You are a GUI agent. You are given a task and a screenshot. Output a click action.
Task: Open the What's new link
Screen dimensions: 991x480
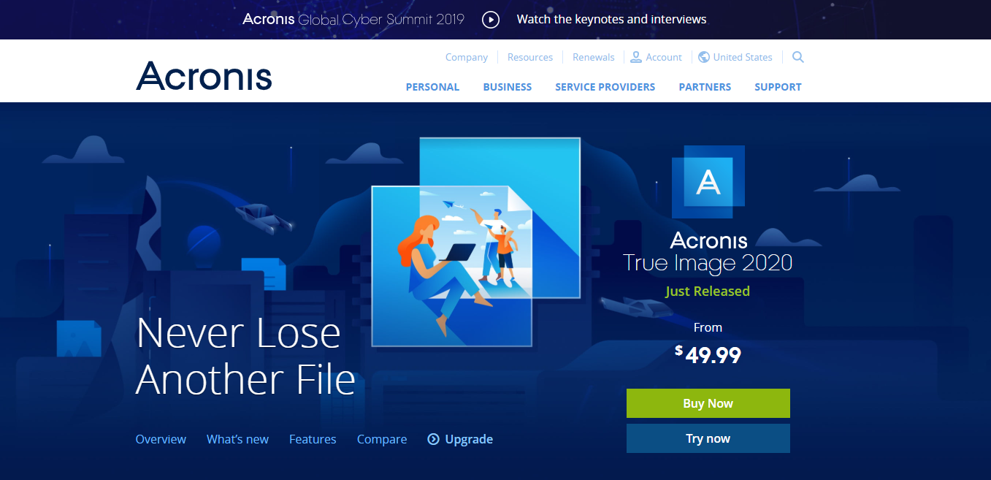point(237,439)
